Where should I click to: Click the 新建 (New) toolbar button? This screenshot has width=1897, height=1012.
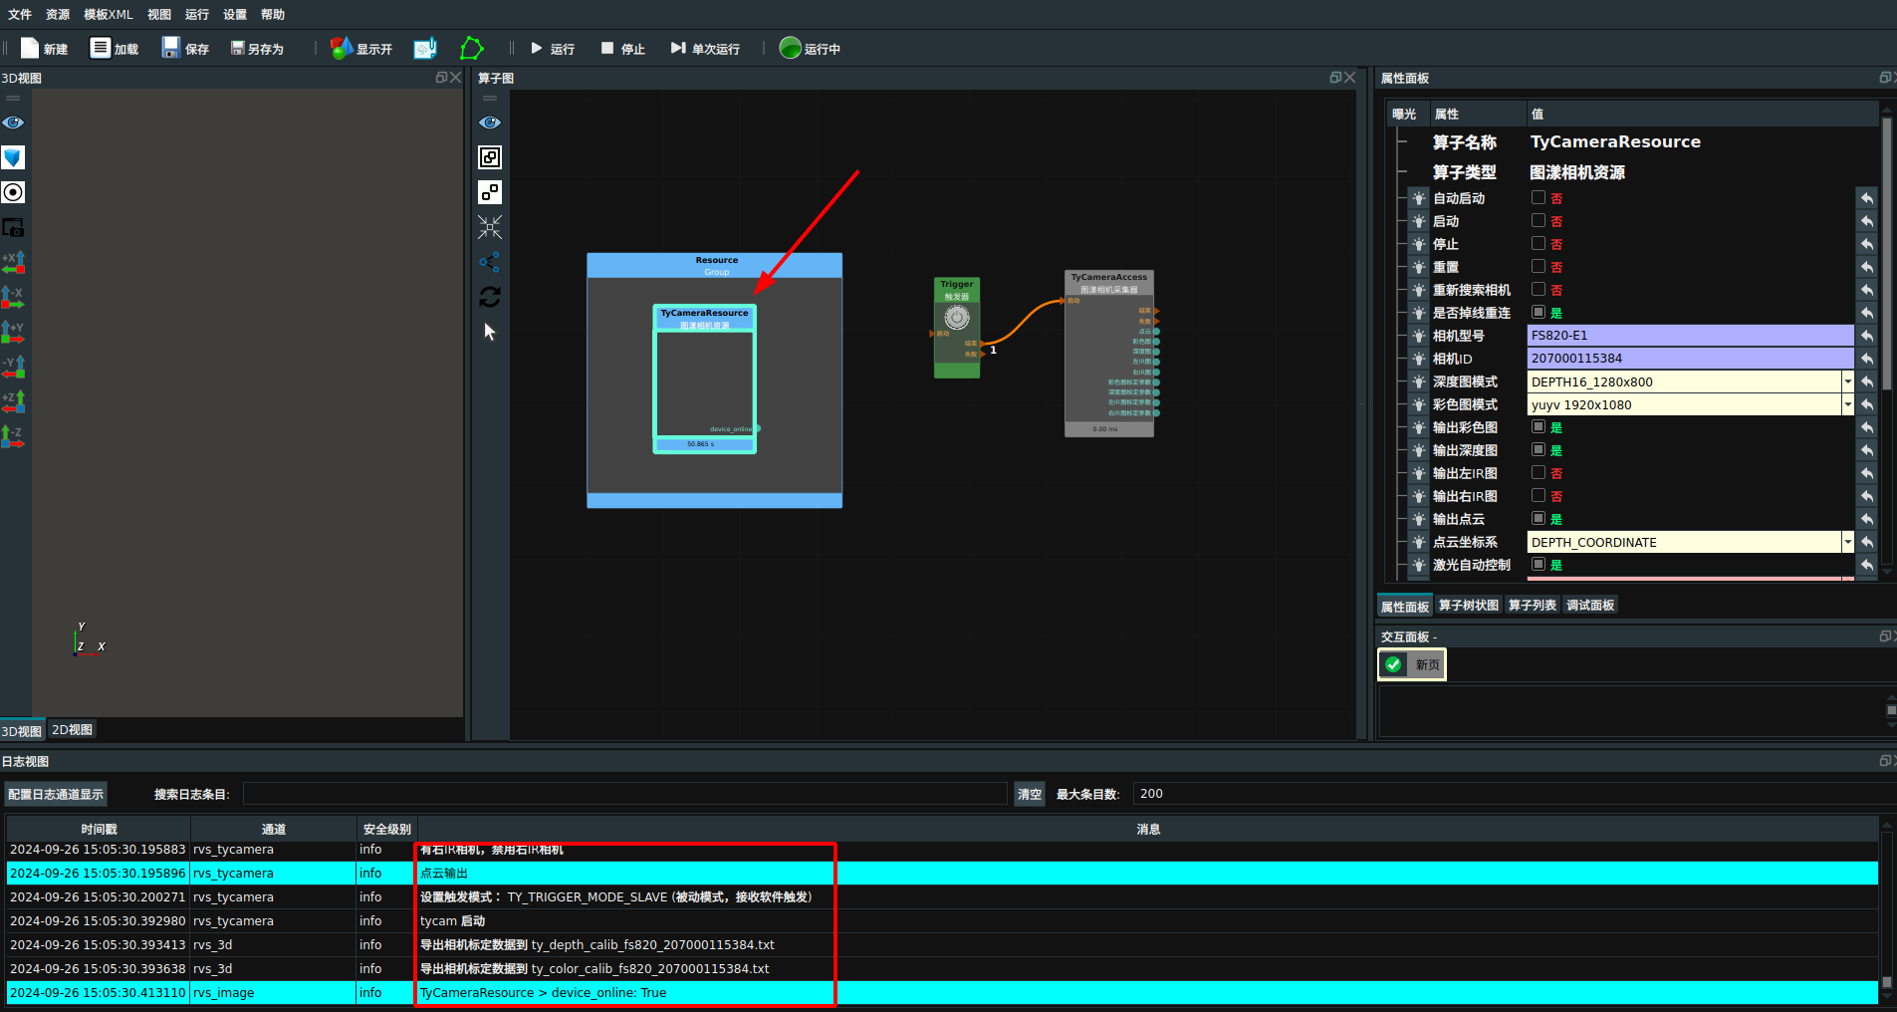pos(44,49)
